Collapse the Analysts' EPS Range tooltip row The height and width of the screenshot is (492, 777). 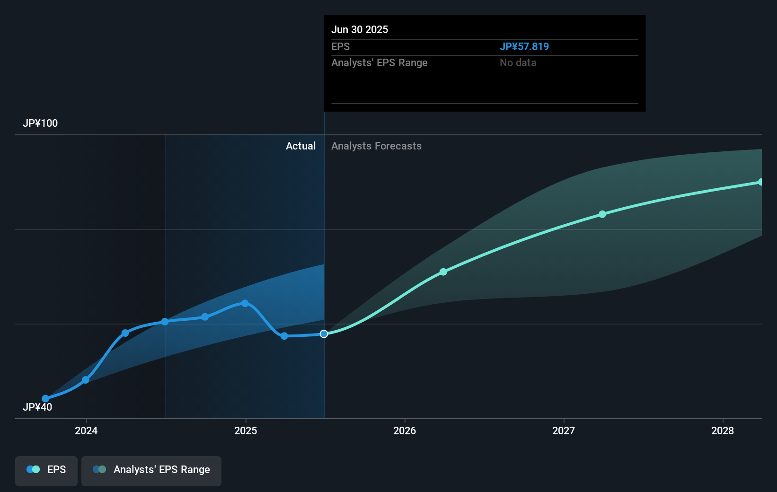[379, 62]
